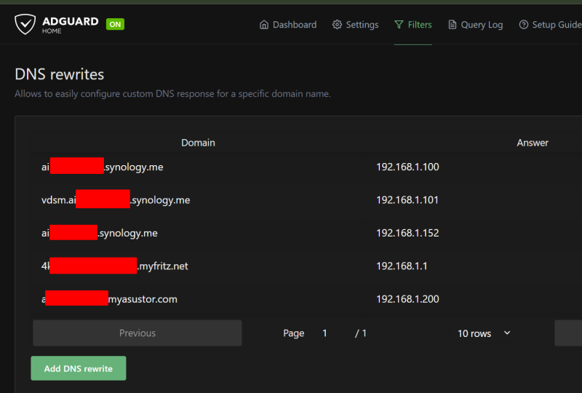Click the page number input field
Screen dimensions: 582x393
pyautogui.click(x=329, y=333)
